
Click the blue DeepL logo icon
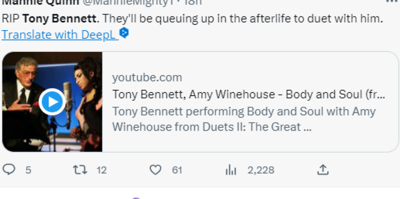coord(124,33)
